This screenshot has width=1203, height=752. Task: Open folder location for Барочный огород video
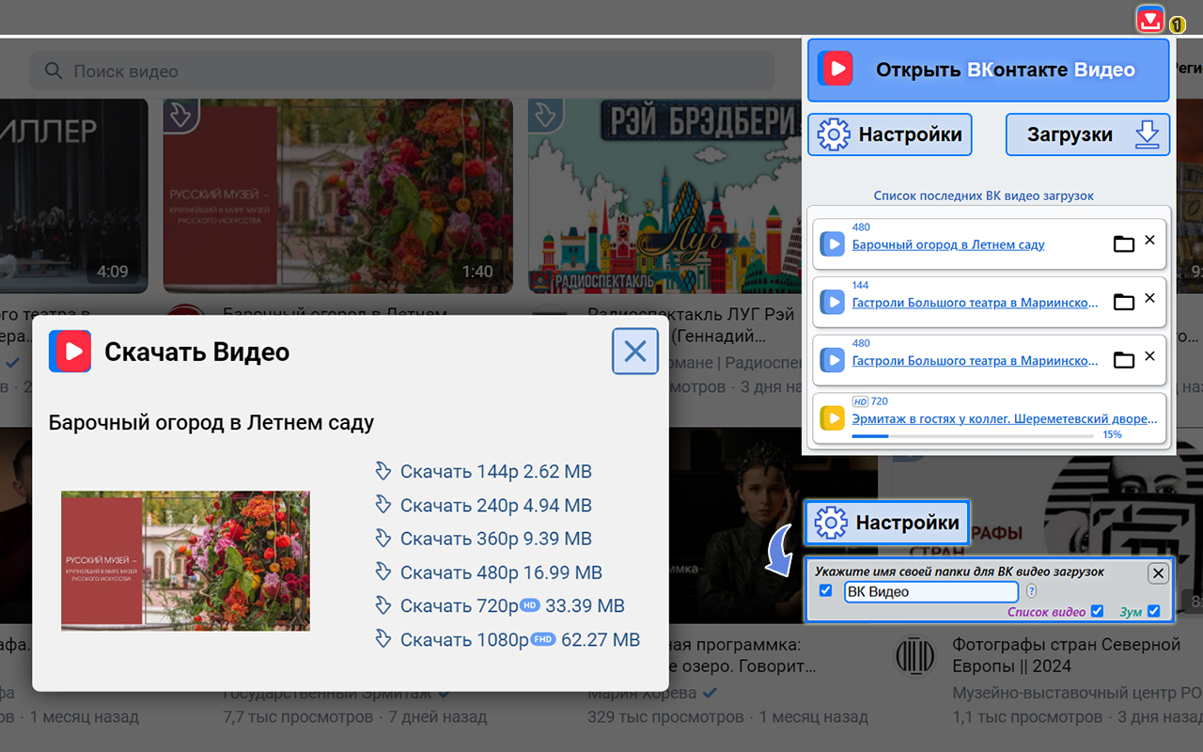click(1124, 243)
